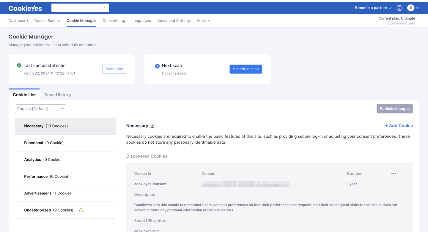Image resolution: width=428 pixels, height=232 pixels.
Task: Open the three-dot options in cookie table
Action: [394, 174]
